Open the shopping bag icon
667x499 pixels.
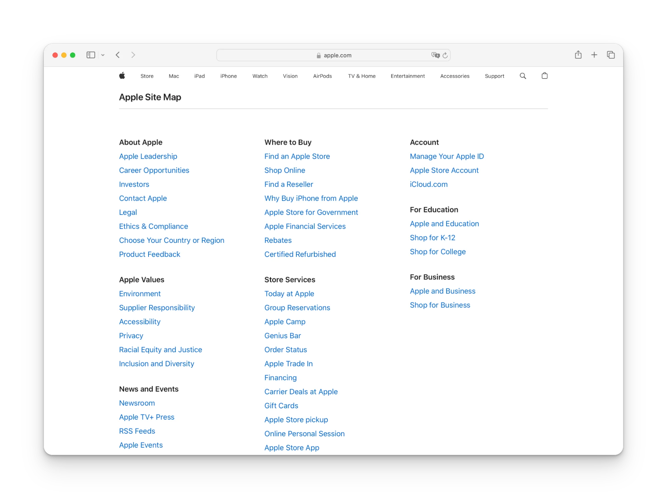(x=544, y=76)
